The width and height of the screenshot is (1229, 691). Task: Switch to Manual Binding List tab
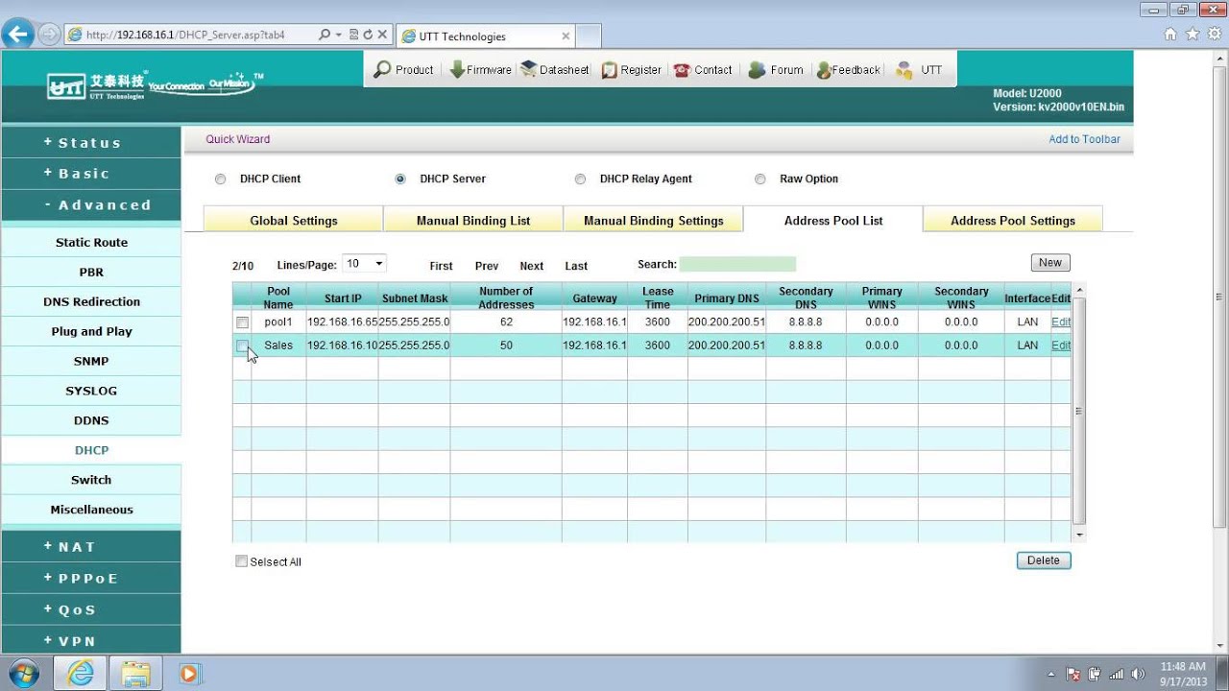click(473, 221)
